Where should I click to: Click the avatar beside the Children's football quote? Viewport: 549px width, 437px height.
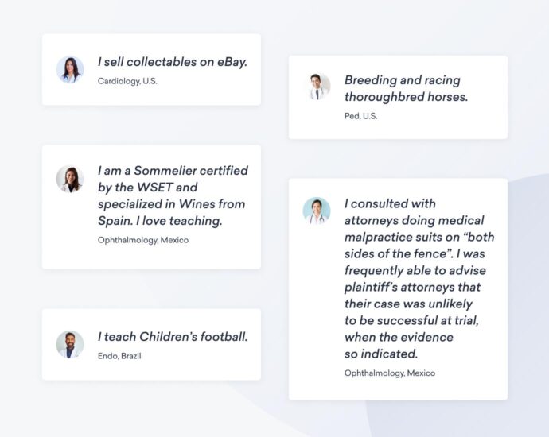[x=70, y=344]
